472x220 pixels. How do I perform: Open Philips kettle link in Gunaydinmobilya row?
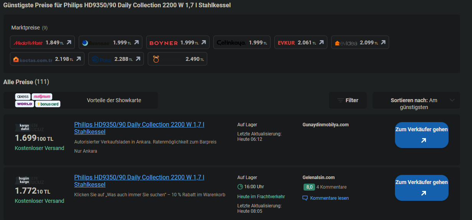pos(139,128)
